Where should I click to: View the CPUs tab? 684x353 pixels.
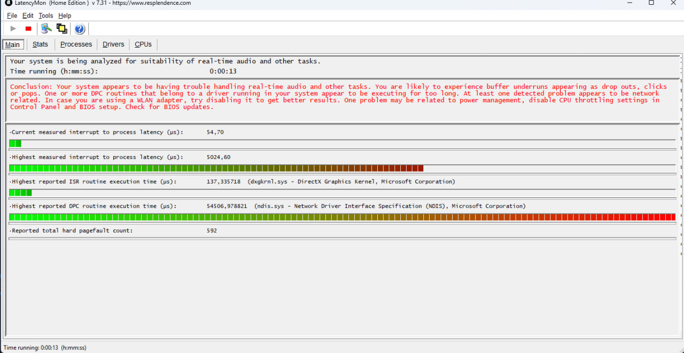[x=143, y=44]
